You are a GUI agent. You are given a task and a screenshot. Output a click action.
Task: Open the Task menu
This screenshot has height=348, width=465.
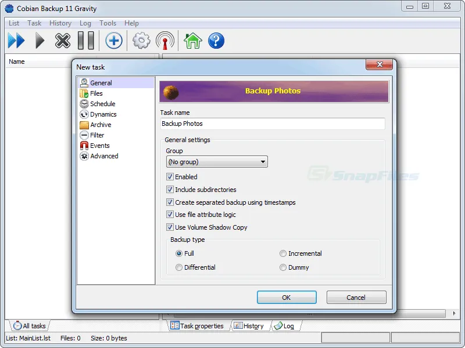pyautogui.click(x=34, y=23)
